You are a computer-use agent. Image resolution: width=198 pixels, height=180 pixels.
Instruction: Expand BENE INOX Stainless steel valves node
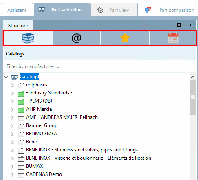[13, 150]
